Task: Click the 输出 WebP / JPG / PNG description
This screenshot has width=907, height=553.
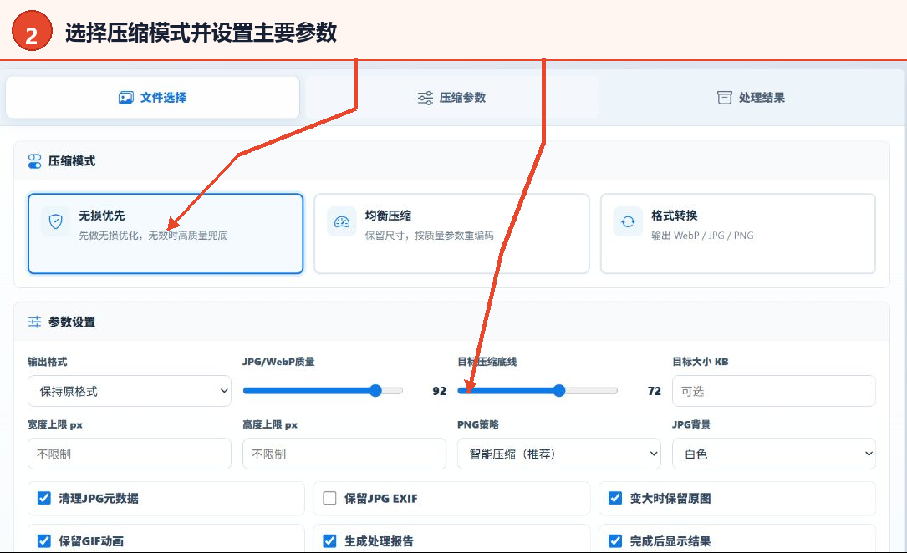Action: tap(702, 236)
